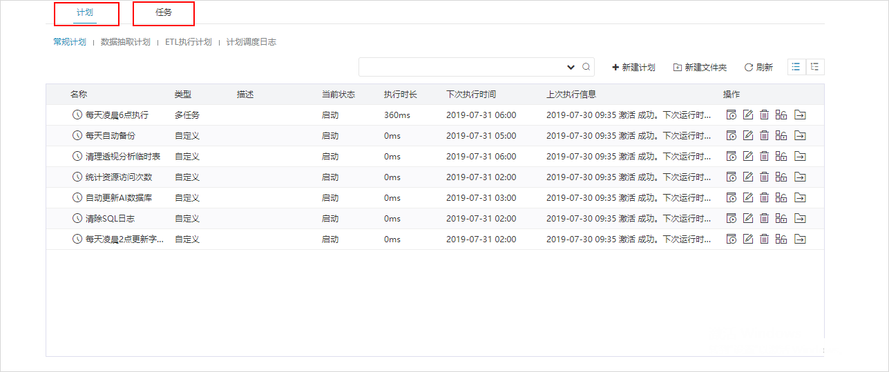The width and height of the screenshot is (889, 372).
Task: Edit the 每天自动备份 plan
Action: point(747,136)
